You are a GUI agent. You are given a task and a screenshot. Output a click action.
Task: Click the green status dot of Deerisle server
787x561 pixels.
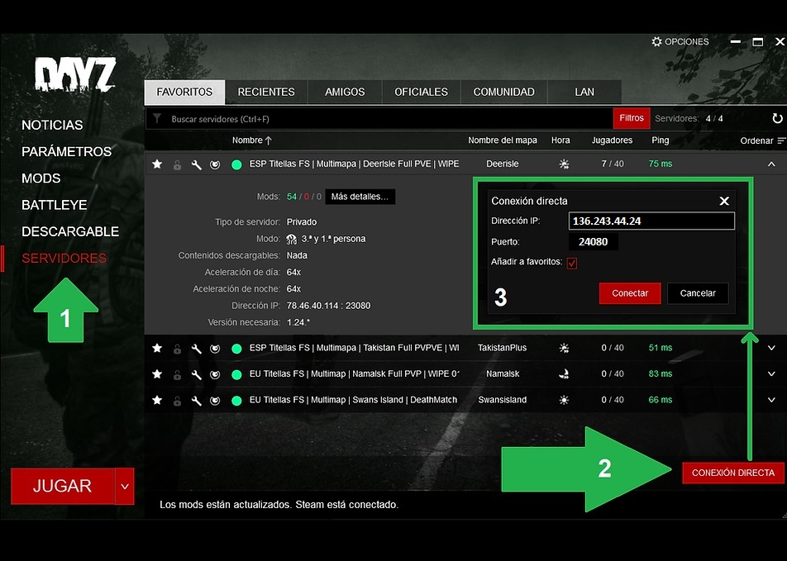point(236,164)
